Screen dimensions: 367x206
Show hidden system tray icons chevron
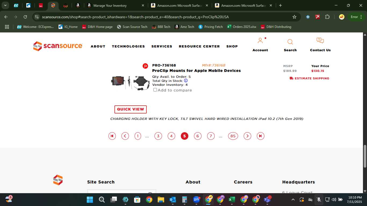click(293, 200)
